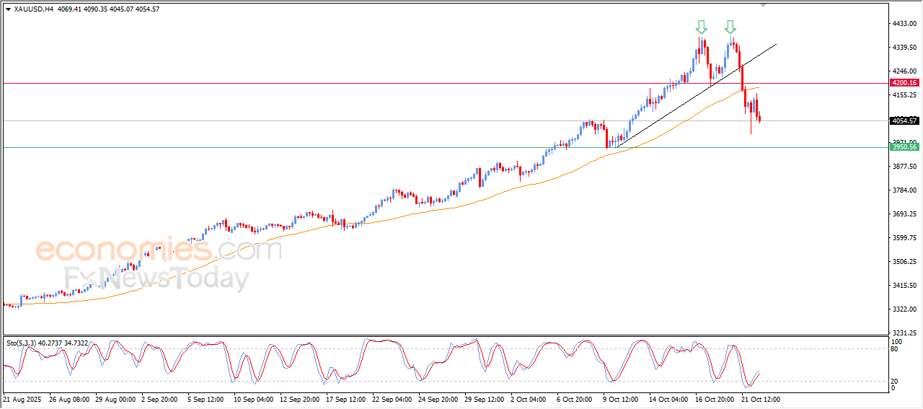Click the 4433.00 price axis label
The width and height of the screenshot is (923, 409).
tap(904, 24)
